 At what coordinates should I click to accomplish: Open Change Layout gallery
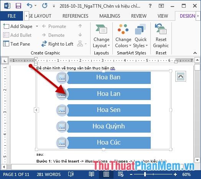tap(101, 36)
